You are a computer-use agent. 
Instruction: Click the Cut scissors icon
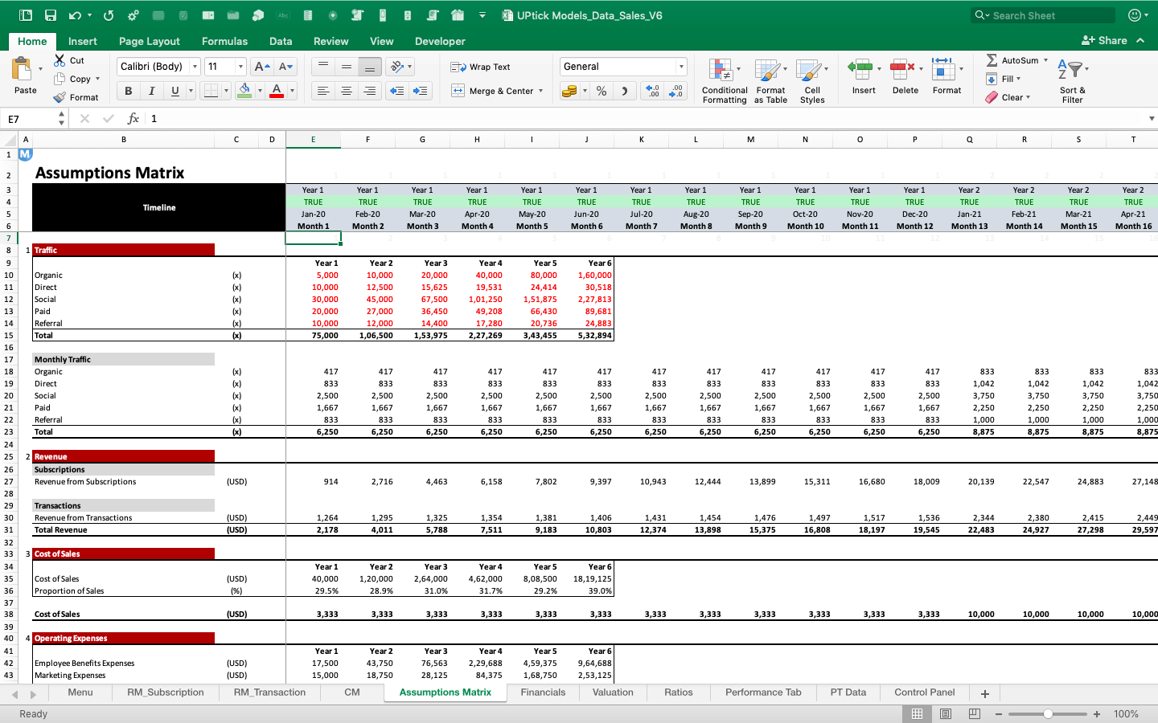point(60,60)
